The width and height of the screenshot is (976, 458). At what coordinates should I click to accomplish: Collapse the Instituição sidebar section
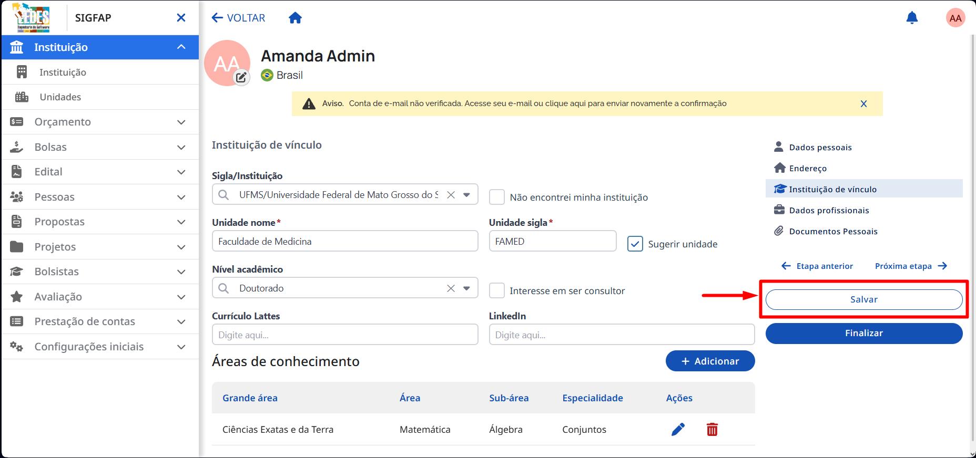pyautogui.click(x=181, y=47)
